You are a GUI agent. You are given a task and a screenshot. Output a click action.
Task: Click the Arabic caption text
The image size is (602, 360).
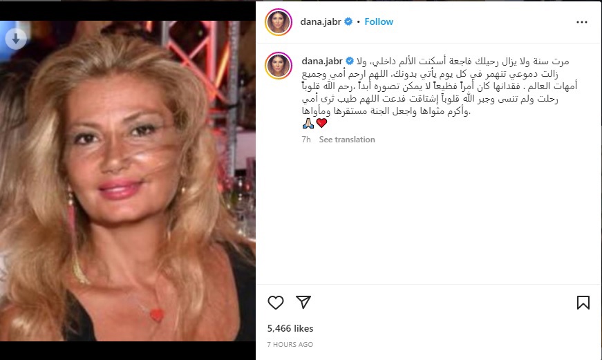click(440, 86)
